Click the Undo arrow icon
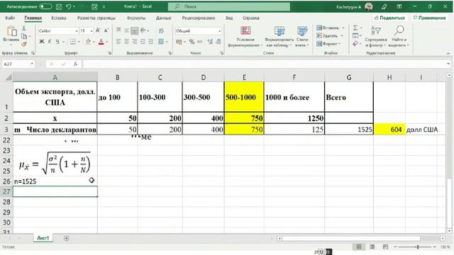454x255 pixels. tap(68, 6)
